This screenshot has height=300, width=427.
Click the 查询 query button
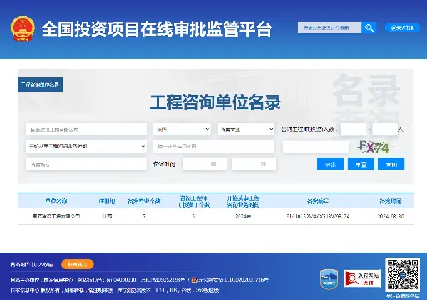(391, 164)
